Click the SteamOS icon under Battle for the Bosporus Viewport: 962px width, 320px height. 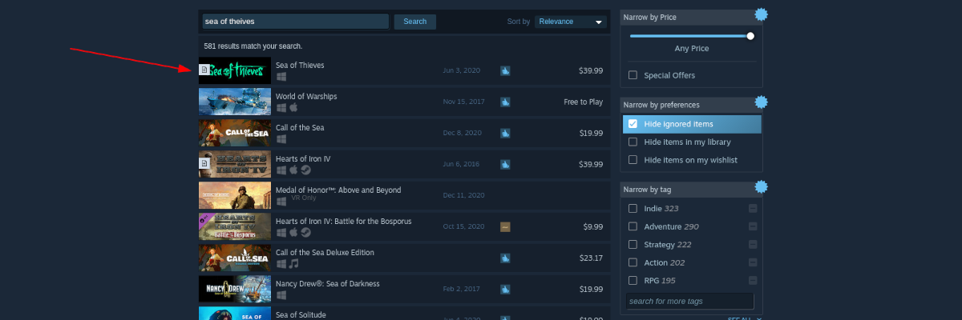point(305,232)
